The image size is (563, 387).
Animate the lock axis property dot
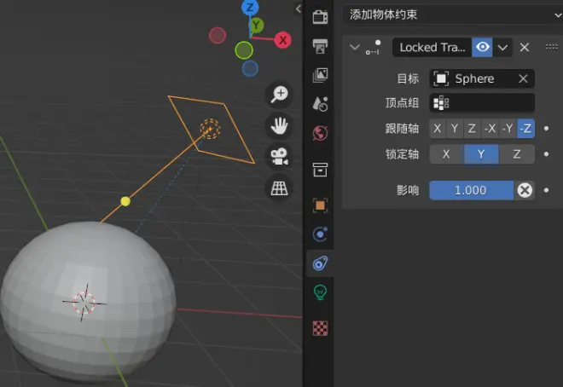click(546, 154)
